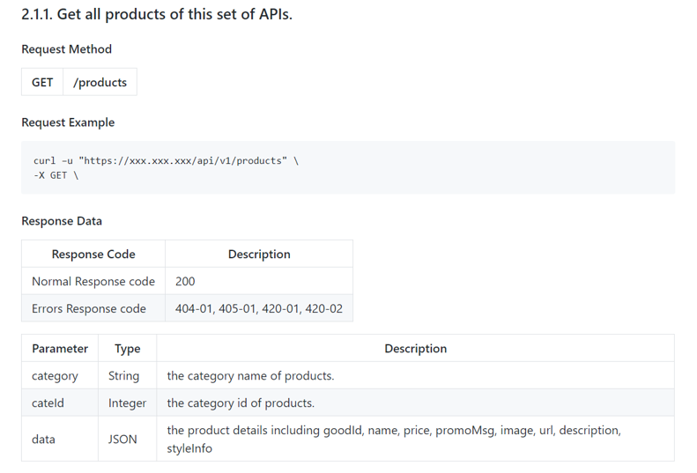
Task: Select the "Normal Response code" cell
Action: pos(93,281)
